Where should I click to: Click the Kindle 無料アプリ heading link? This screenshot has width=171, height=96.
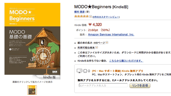(118, 71)
